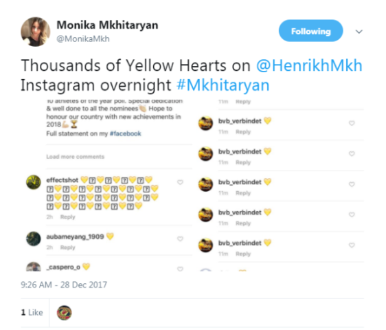The width and height of the screenshot is (386, 330).
Task: Reply to aubameyang_1909's comment
Action: [68, 247]
